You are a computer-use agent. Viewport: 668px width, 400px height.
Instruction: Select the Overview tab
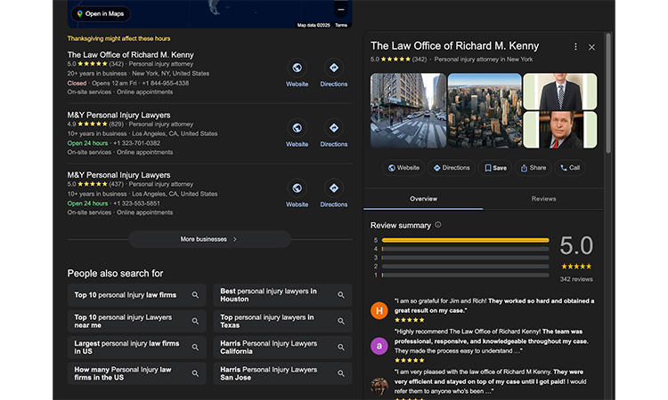click(423, 199)
